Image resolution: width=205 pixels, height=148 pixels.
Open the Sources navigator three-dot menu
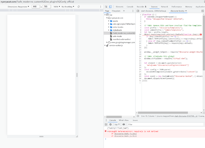point(133,11)
